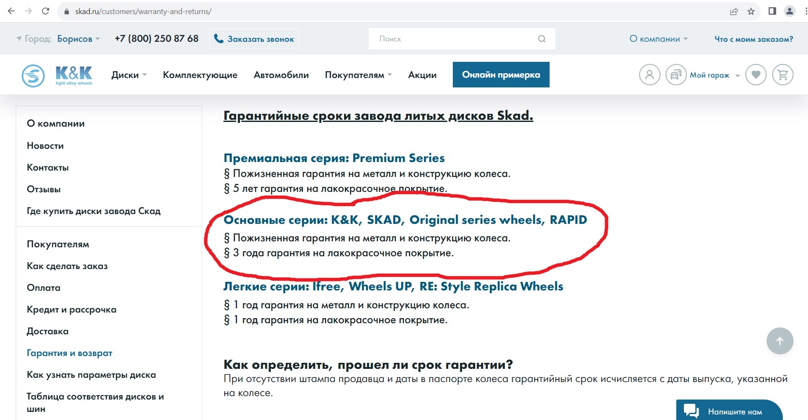This screenshot has height=420, width=808.
Task: Click the phone number +7 (800) 250 87 68
Action: [156, 38]
